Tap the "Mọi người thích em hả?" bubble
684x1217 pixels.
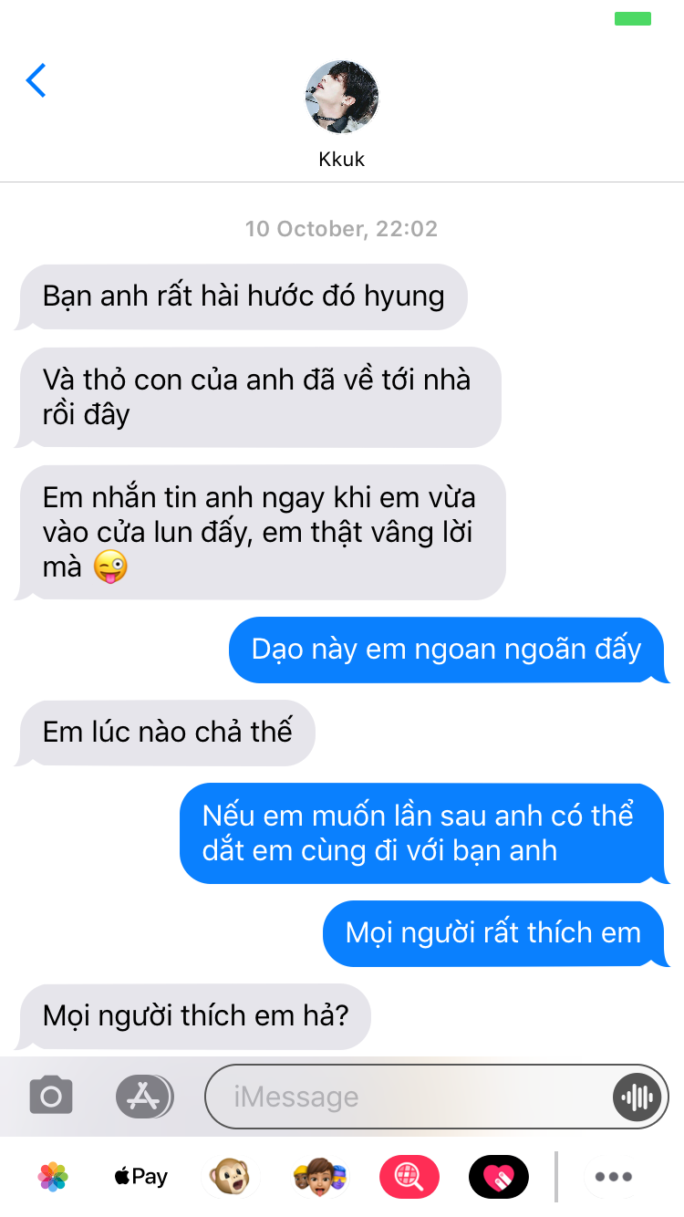[193, 1015]
